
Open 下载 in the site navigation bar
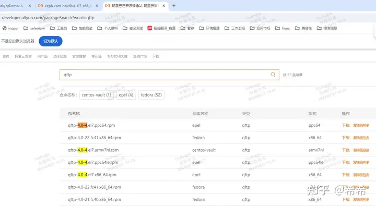pos(156,56)
